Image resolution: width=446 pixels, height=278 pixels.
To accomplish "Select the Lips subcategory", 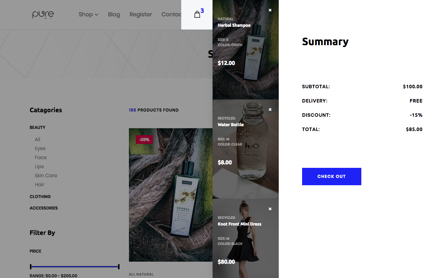I will point(39,166).
